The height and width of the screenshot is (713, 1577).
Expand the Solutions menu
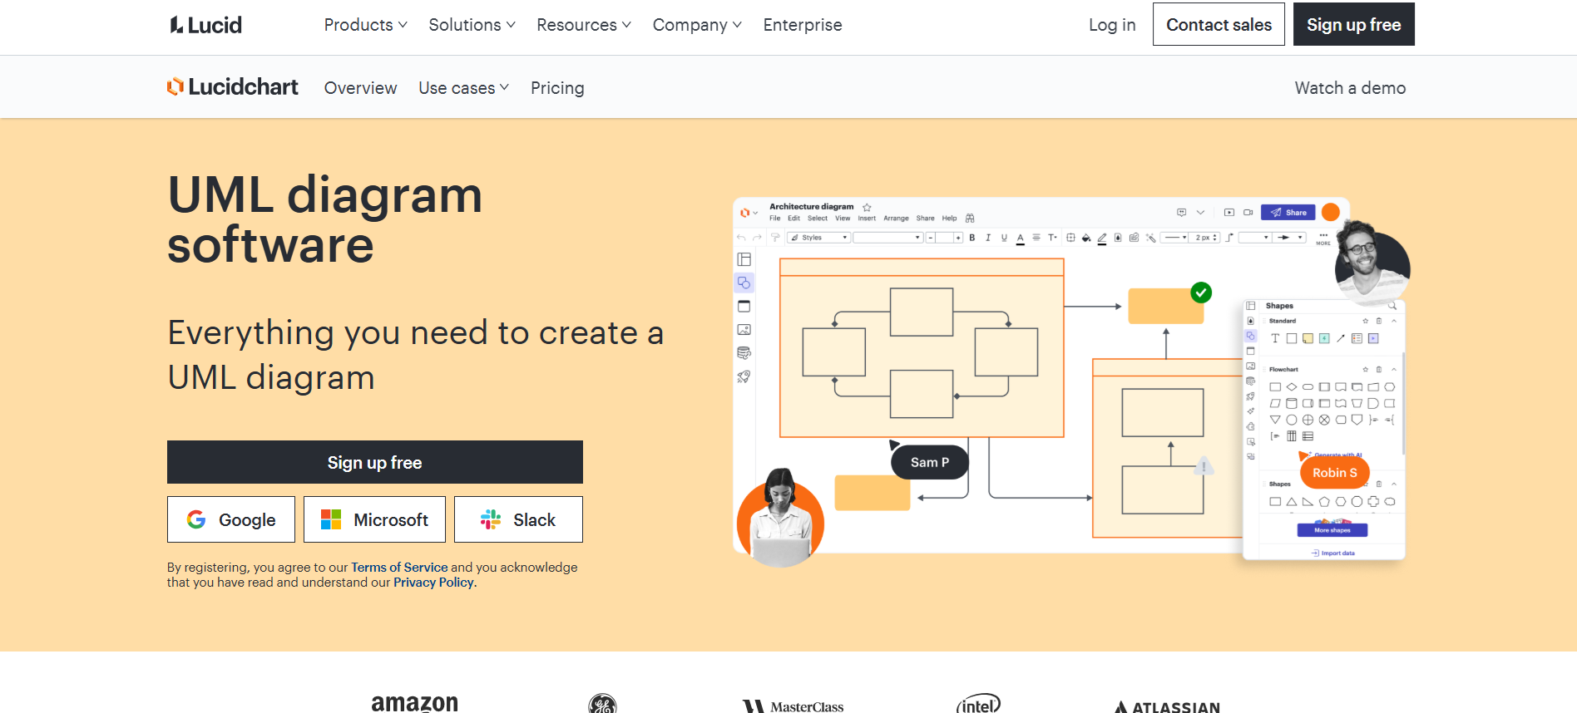pyautogui.click(x=472, y=25)
